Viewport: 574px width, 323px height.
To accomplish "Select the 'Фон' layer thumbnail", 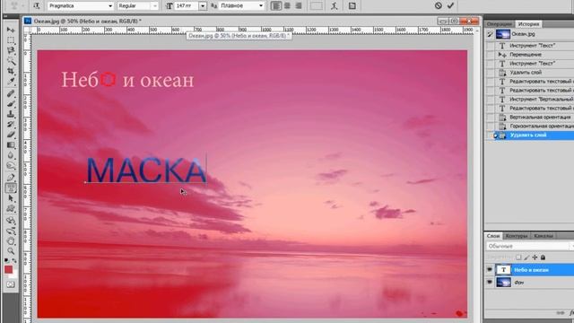I will [503, 283].
